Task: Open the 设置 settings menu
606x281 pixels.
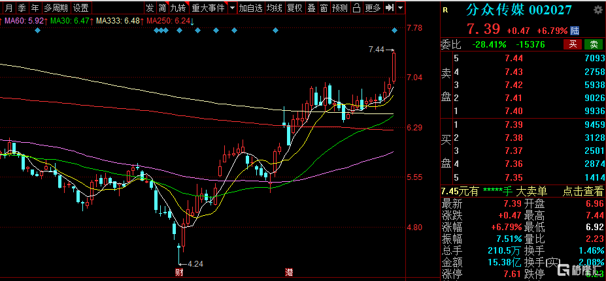Action: coord(81,8)
